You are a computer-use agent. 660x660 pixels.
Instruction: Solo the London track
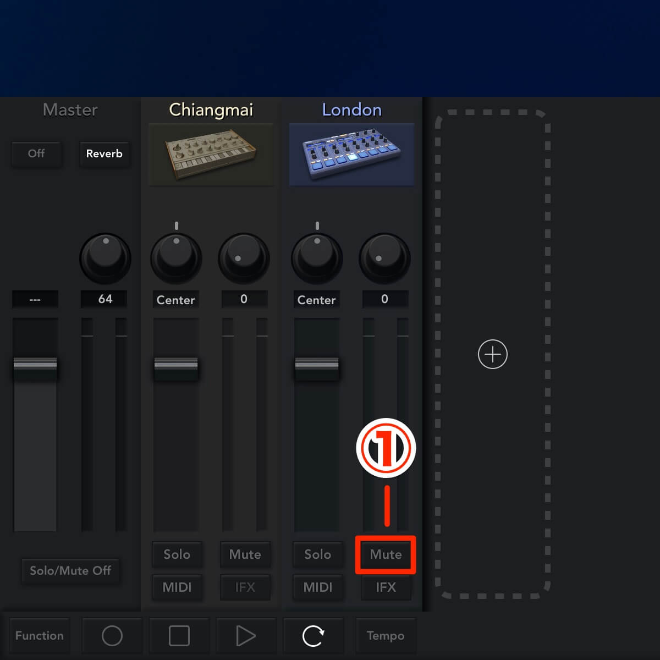[317, 554]
